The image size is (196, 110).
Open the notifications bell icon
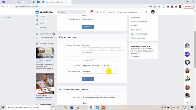click(91, 12)
